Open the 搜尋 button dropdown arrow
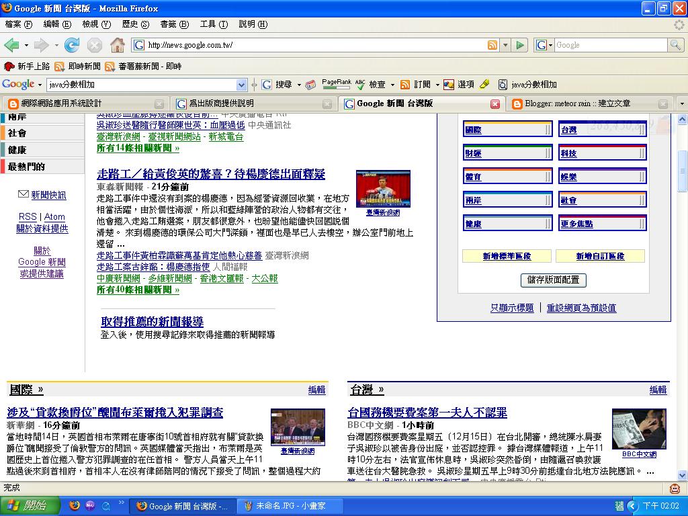Image resolution: width=688 pixels, height=516 pixels. 299,85
